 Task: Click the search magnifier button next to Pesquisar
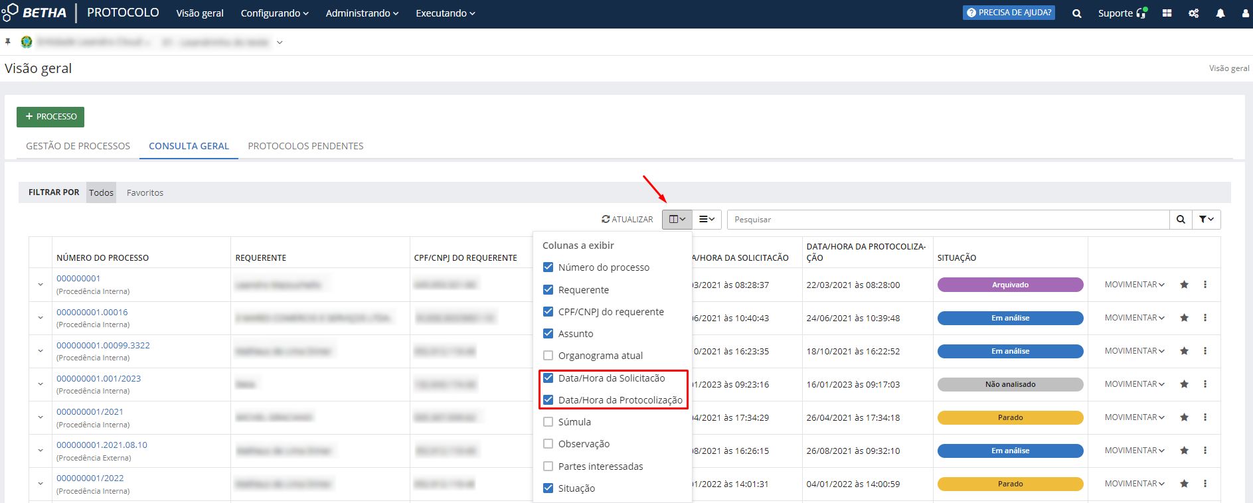(1181, 220)
